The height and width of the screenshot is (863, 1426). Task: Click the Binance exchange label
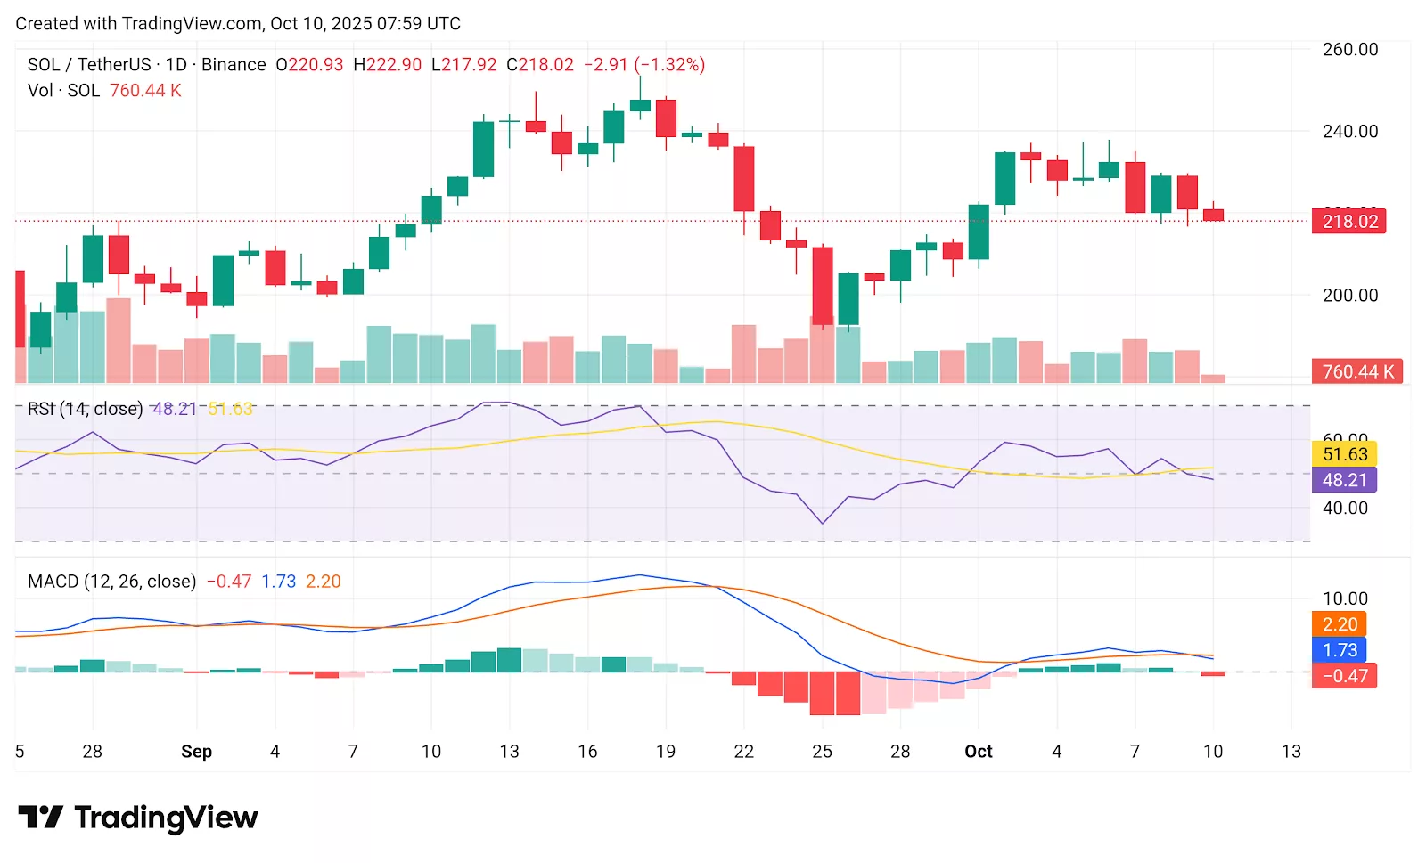click(x=233, y=63)
